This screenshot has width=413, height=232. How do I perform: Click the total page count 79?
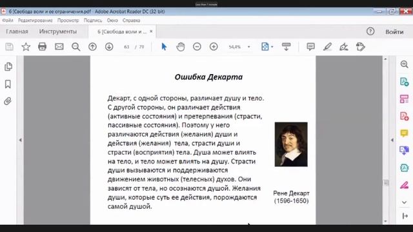coord(142,47)
